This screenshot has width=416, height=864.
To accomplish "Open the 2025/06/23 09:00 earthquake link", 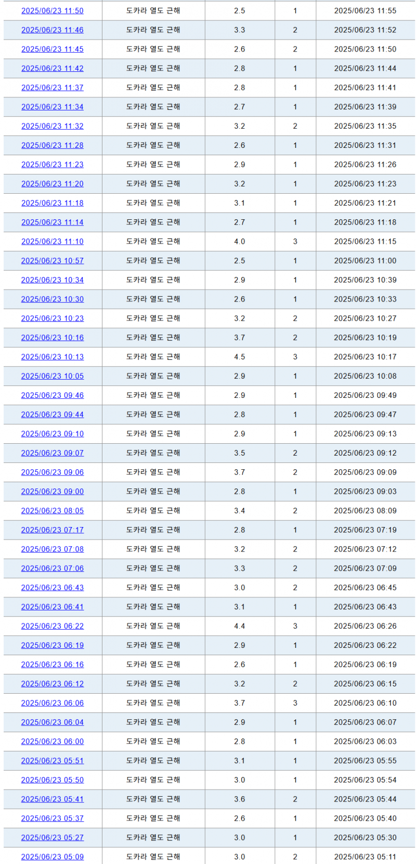I will coord(53,492).
